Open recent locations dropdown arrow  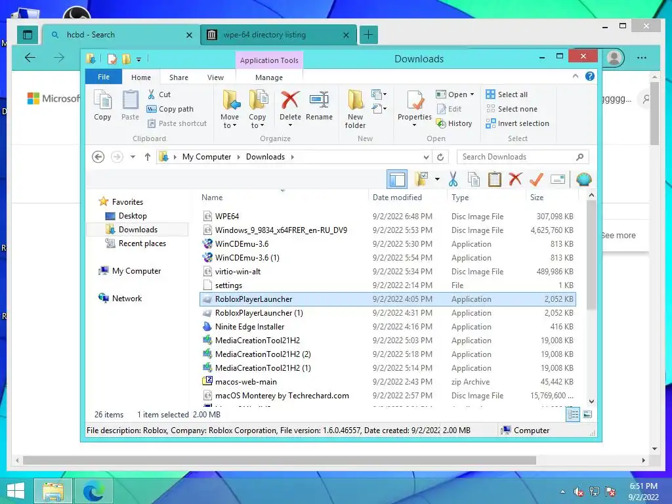tap(133, 157)
